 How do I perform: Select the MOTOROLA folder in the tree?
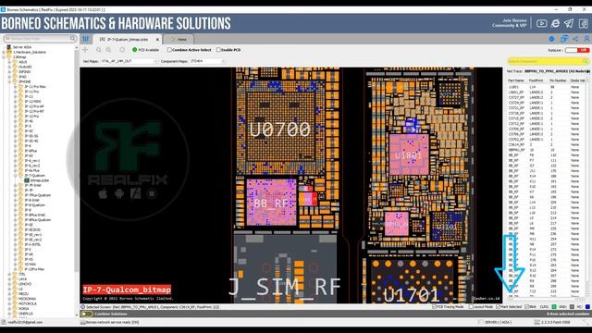[28, 303]
